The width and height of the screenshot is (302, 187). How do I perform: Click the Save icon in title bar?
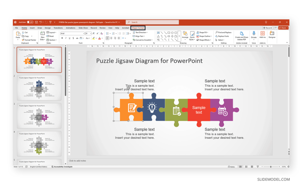pyautogui.click(x=36, y=22)
